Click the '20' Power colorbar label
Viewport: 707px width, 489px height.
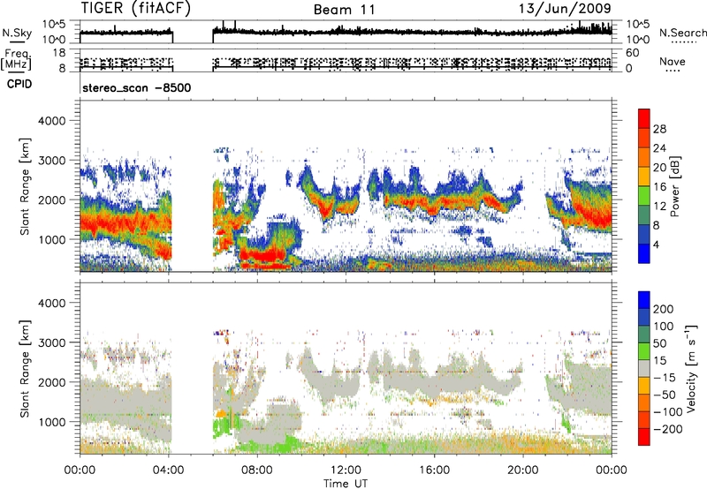(659, 168)
